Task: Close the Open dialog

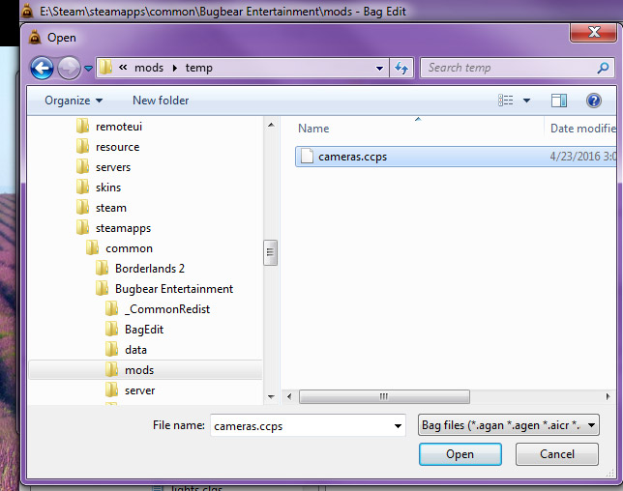Action: 594,32
